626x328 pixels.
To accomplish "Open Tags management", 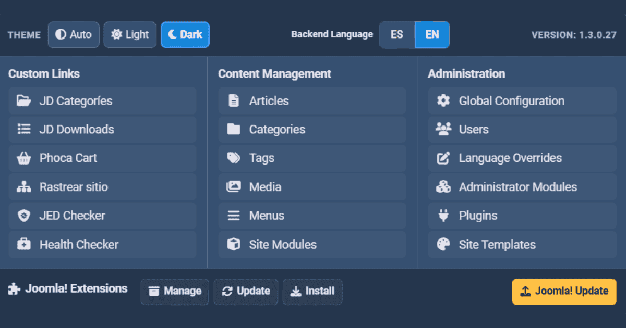I will tap(312, 158).
